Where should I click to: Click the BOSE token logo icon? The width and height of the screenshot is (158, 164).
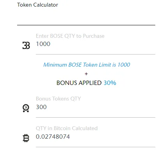(x=26, y=45)
